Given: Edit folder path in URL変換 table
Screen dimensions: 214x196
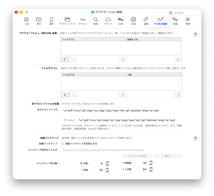Looking at the screenshot, I should (123, 60).
